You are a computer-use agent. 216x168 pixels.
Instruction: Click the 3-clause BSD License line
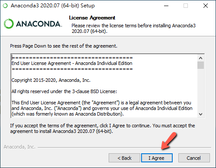(64, 91)
